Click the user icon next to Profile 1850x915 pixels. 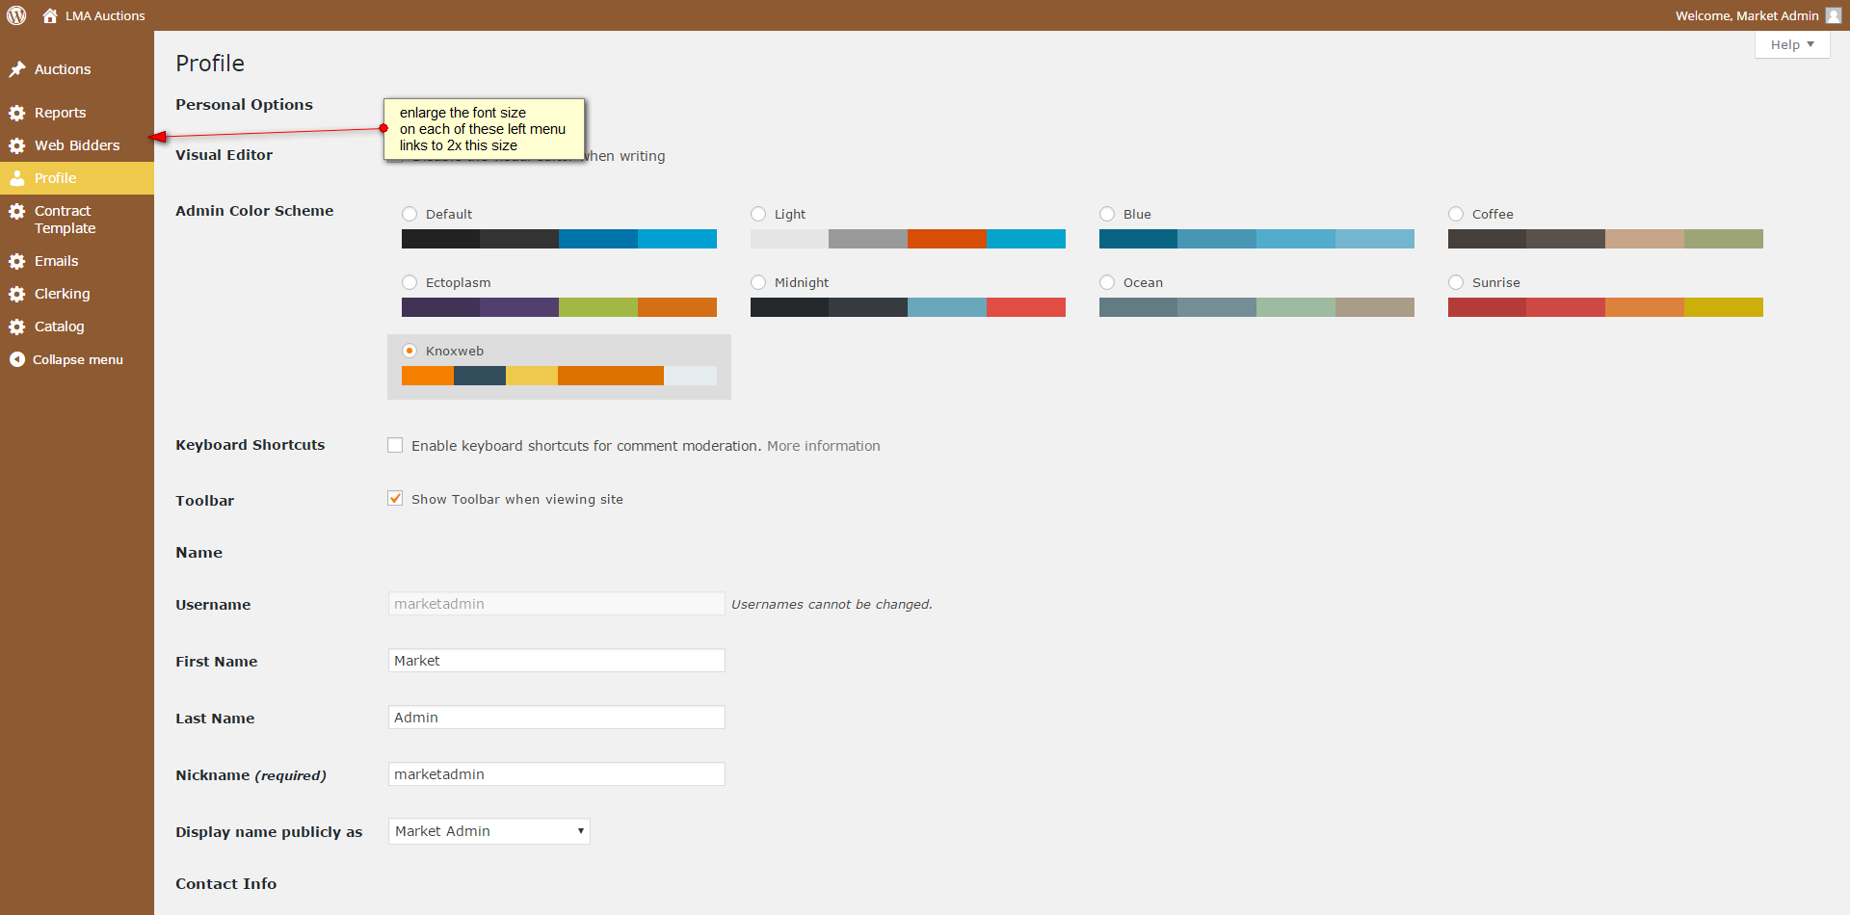point(17,178)
